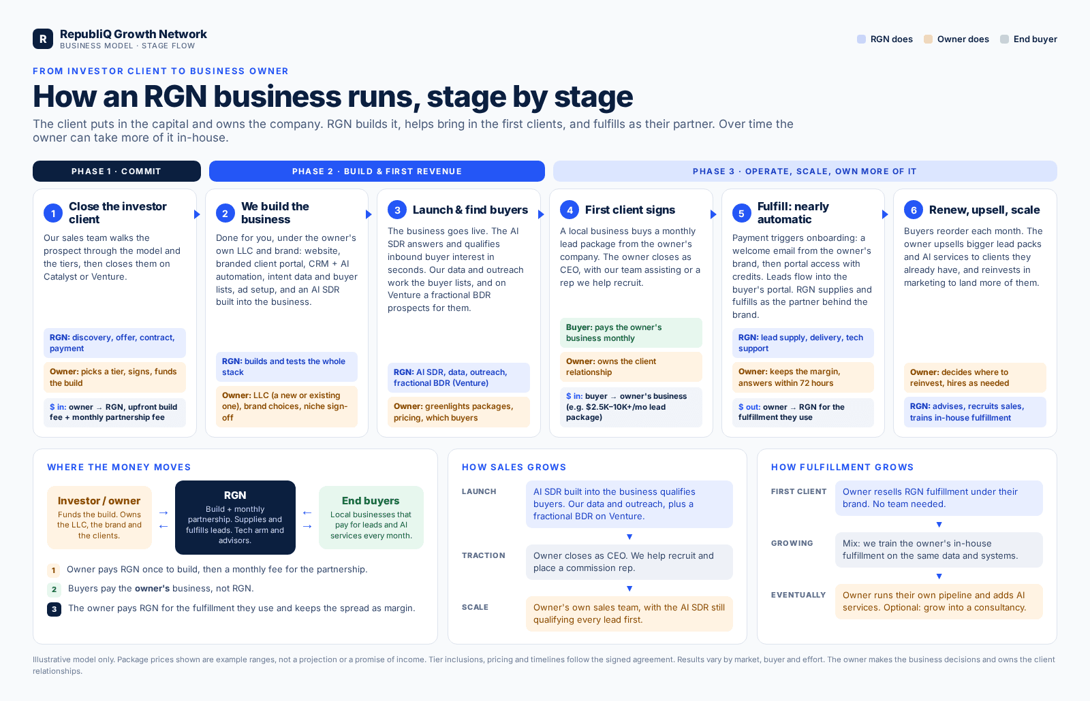Screen dimensions: 1090x701
Task: Click the down arrow below the Growing box
Action: (939, 576)
